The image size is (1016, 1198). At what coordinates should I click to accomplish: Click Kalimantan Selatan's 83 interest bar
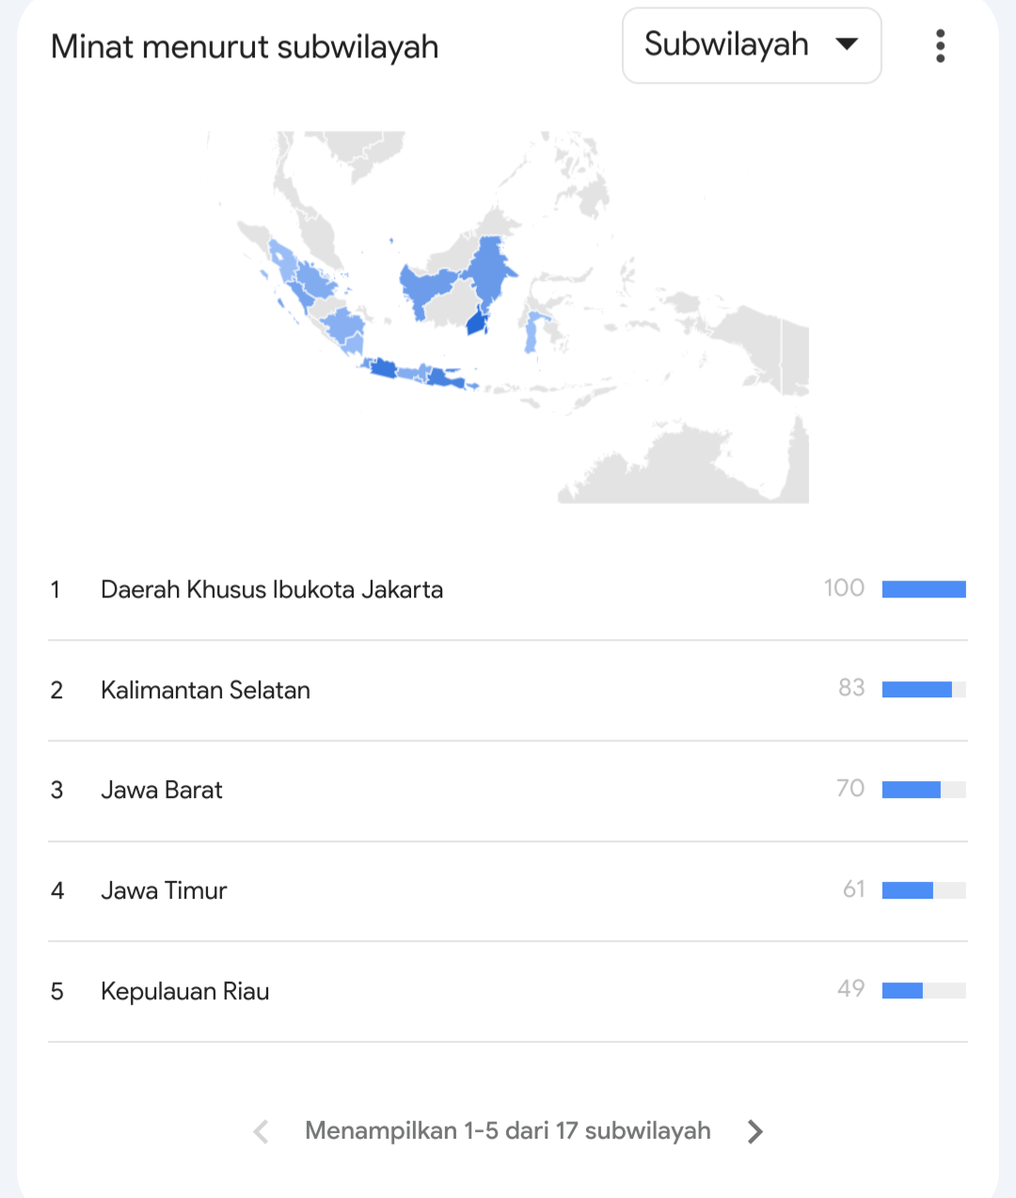pyautogui.click(x=924, y=690)
